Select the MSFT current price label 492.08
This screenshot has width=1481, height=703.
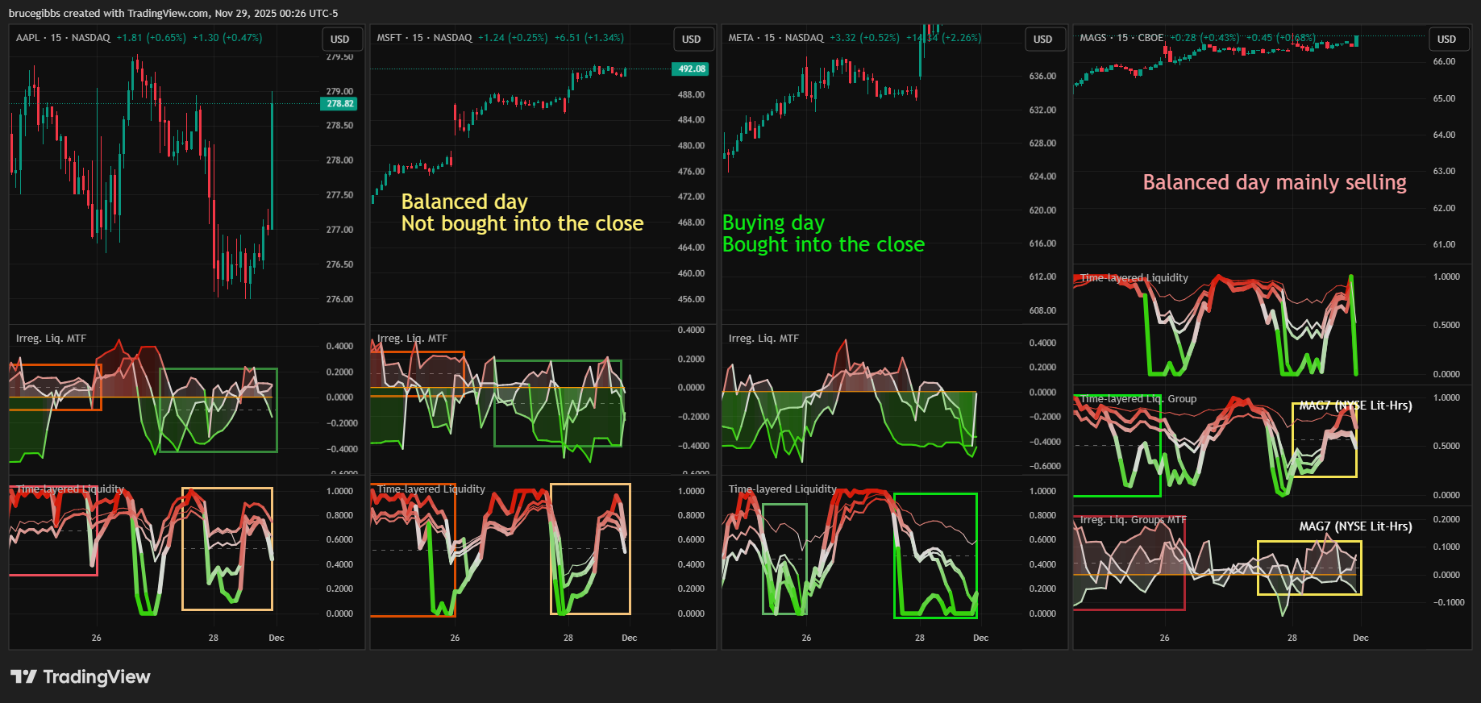[x=691, y=69]
